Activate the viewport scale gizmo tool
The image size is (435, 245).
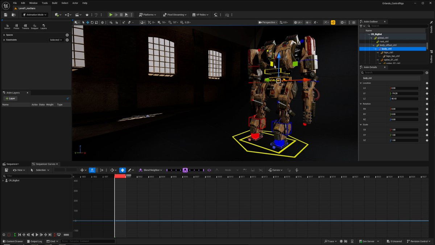(96, 23)
